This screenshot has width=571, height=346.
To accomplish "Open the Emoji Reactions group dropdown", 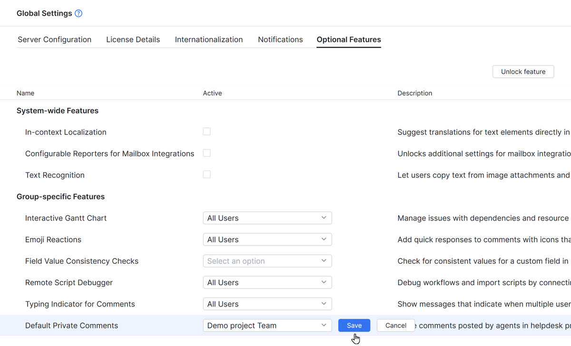I will point(267,239).
